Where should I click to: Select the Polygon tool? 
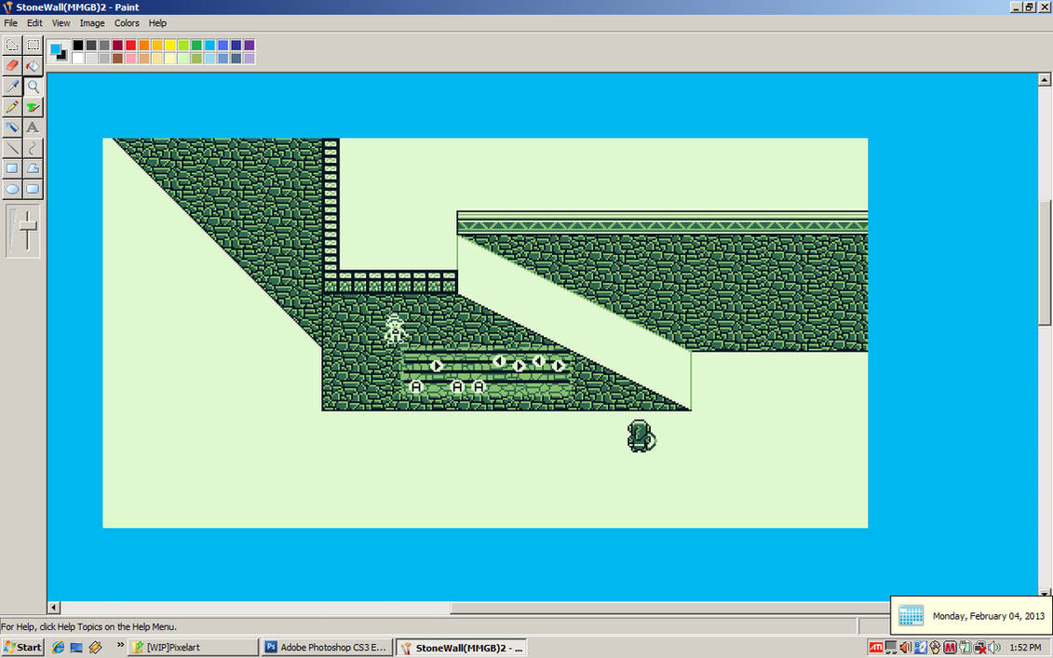coord(33,168)
